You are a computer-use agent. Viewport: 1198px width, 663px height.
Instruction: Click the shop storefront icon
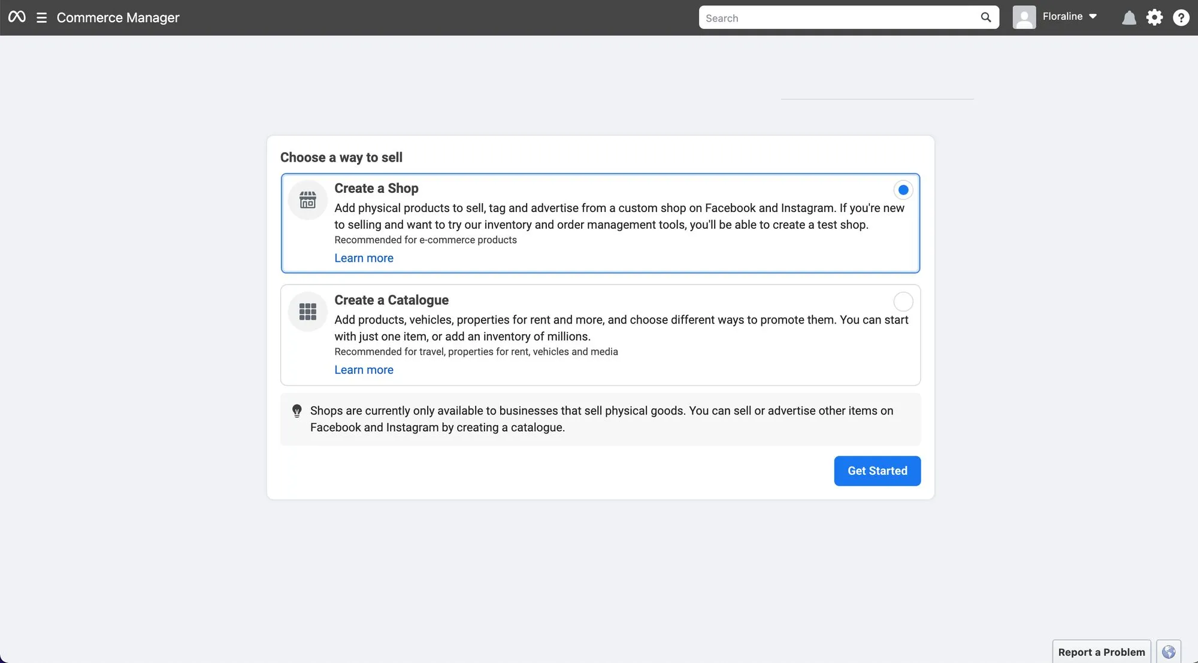307,200
